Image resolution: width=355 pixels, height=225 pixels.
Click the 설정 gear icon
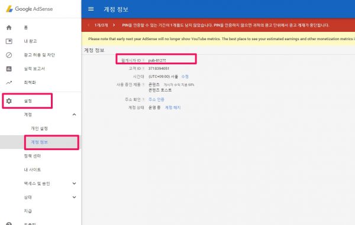tap(9, 101)
